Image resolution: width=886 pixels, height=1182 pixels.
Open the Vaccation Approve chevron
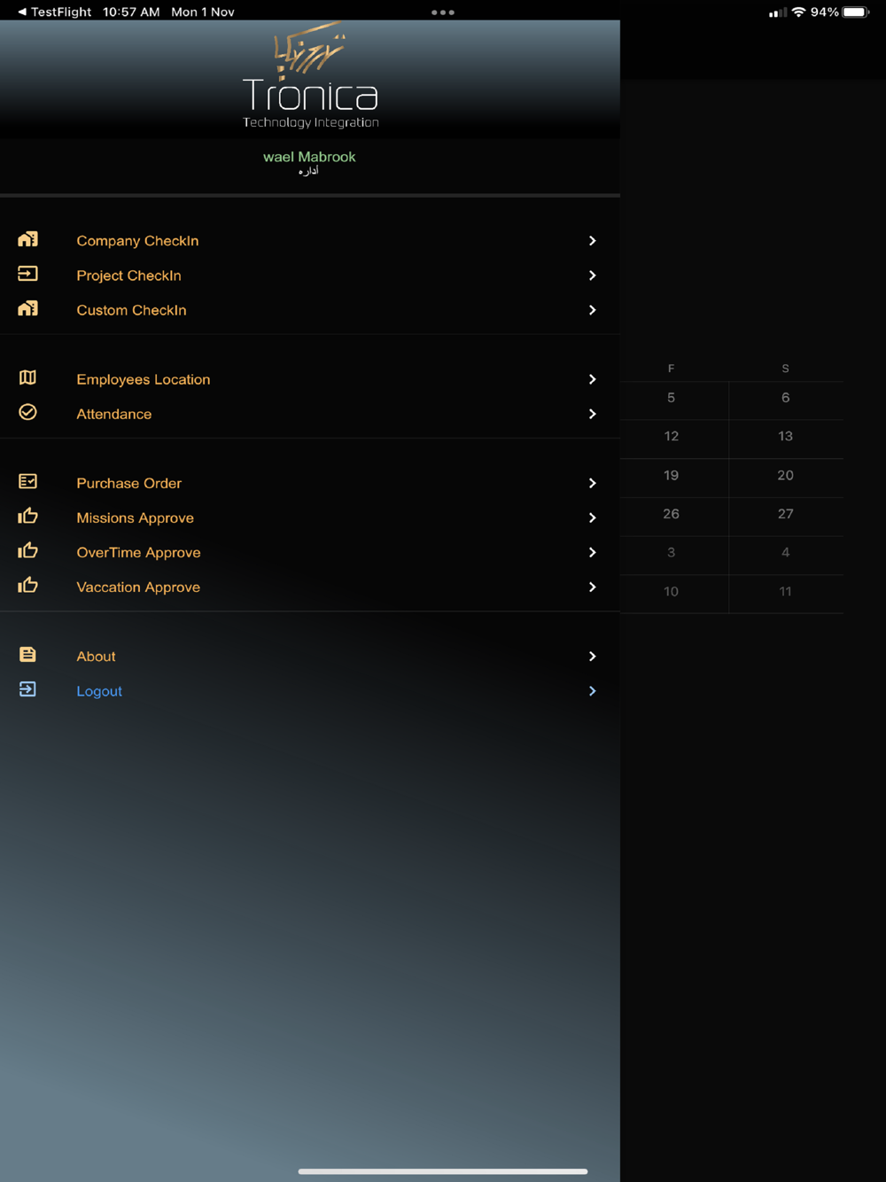coord(593,587)
